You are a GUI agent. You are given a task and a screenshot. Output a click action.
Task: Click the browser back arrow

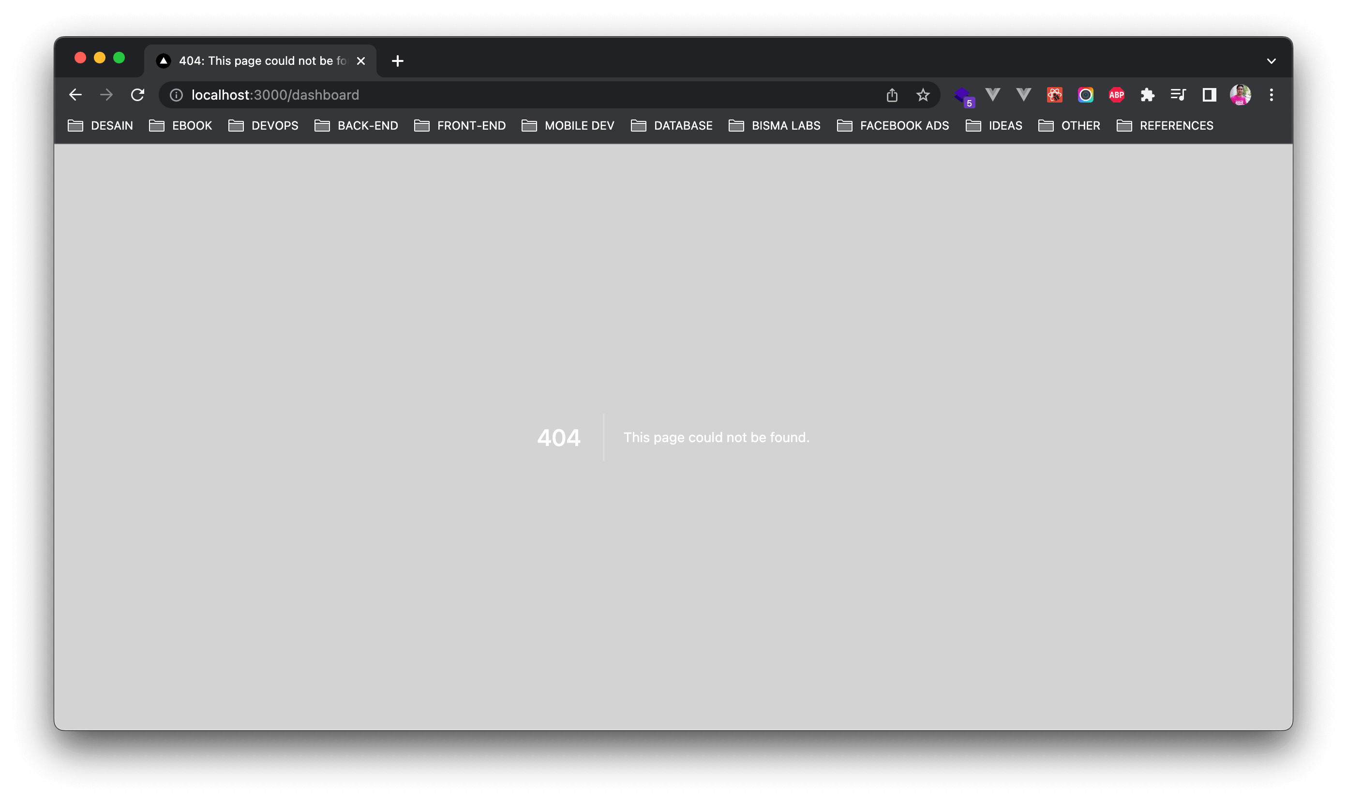[75, 95]
